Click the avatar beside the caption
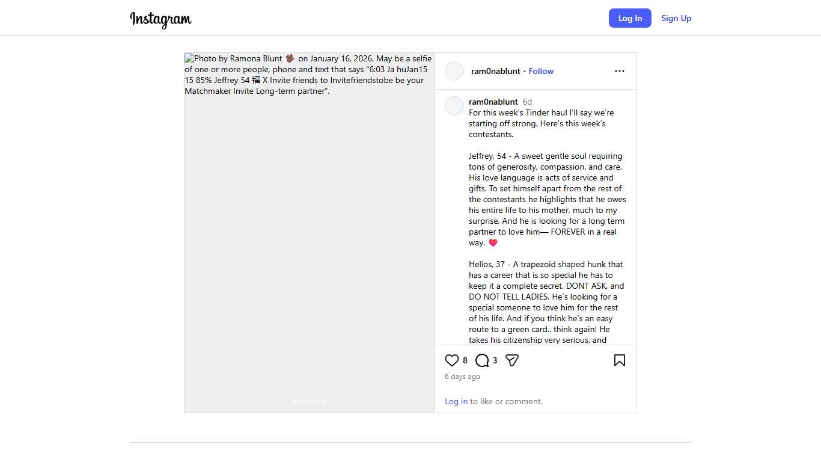 tap(454, 106)
